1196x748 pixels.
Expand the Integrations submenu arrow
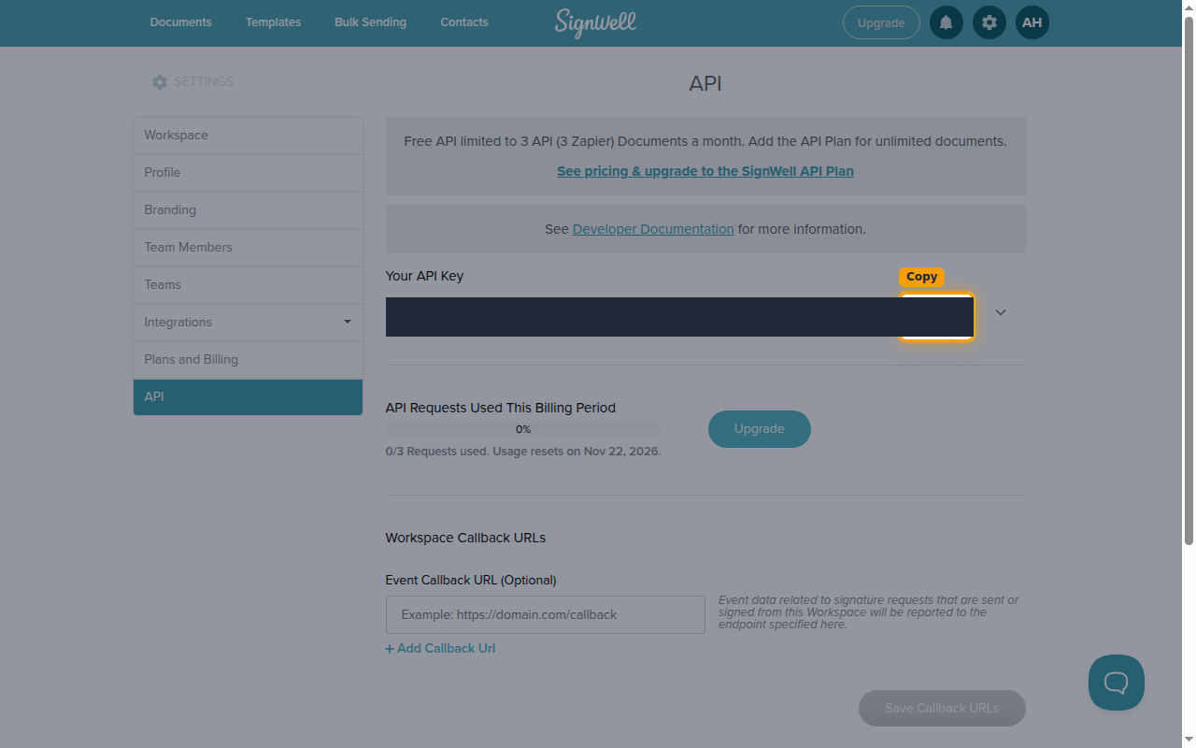pos(348,322)
